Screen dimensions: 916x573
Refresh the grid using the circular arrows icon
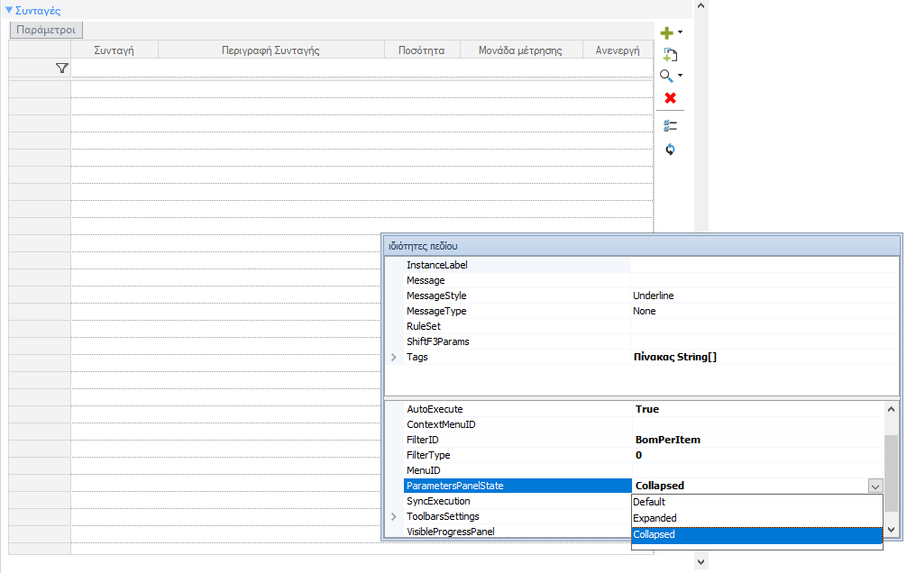670,150
